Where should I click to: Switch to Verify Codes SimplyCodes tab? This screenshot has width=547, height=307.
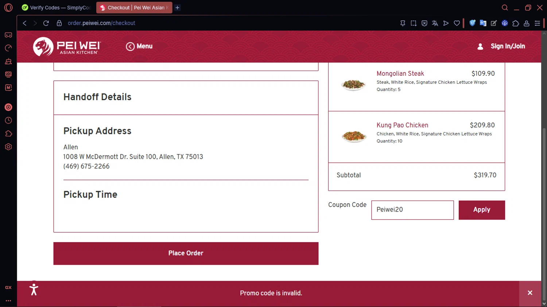pyautogui.click(x=57, y=8)
